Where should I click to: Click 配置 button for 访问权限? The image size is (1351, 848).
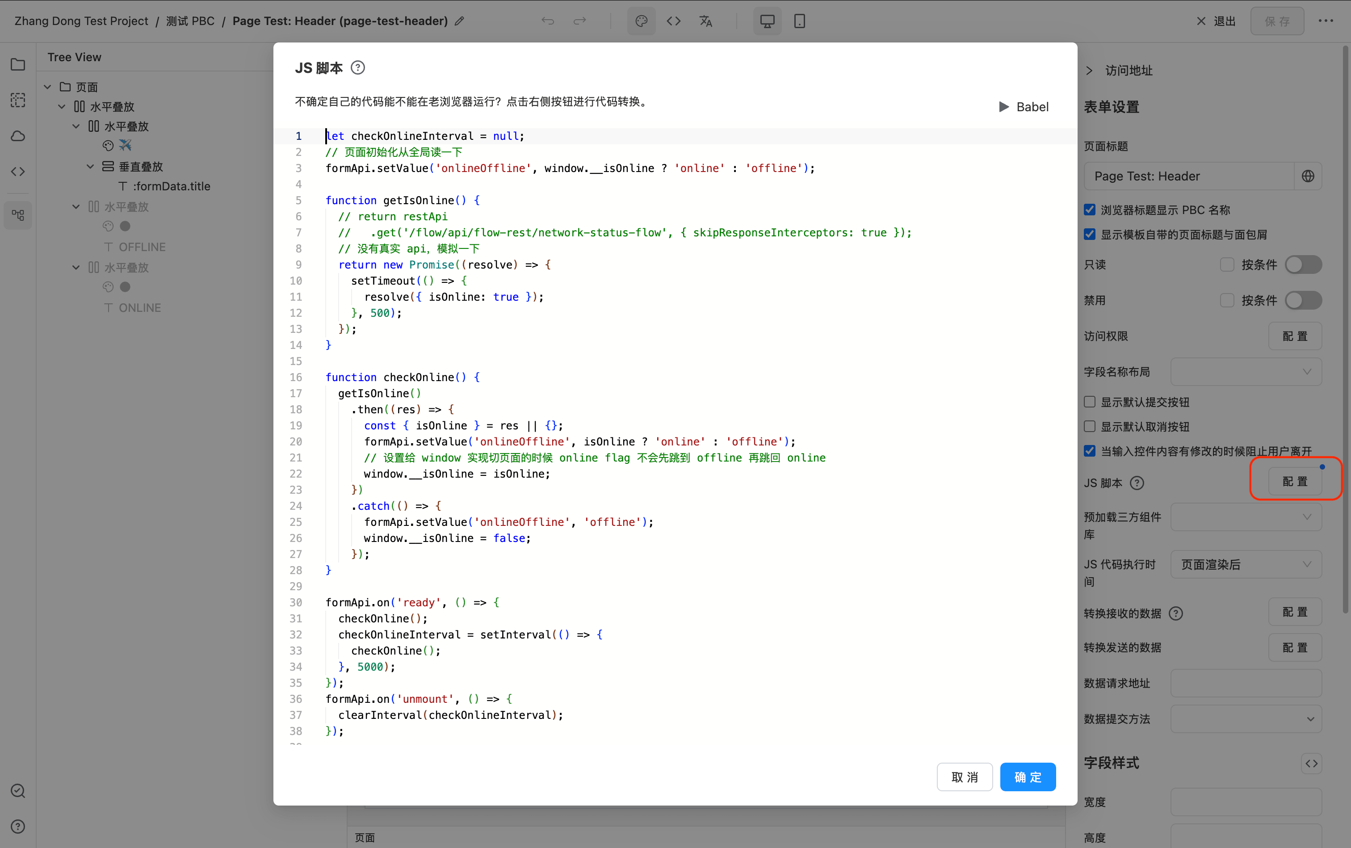1295,336
